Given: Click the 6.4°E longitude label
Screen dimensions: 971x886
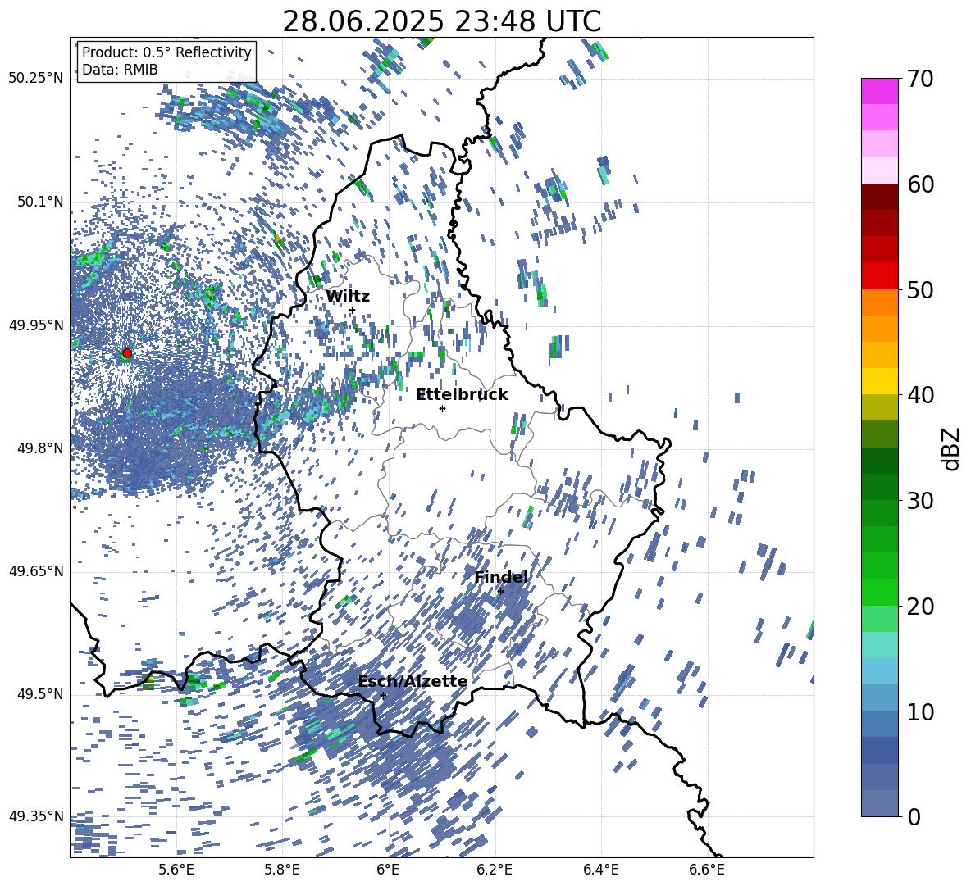Looking at the screenshot, I should 600,870.
